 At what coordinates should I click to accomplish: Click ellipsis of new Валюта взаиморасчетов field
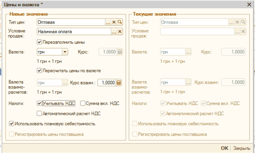pyautogui.click(x=65, y=83)
